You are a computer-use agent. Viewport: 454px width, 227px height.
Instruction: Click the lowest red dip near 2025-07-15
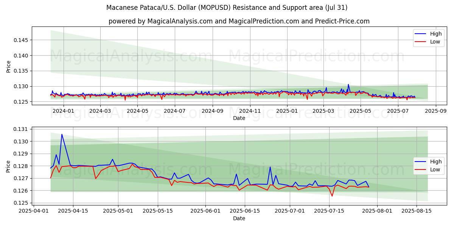tap(332, 196)
